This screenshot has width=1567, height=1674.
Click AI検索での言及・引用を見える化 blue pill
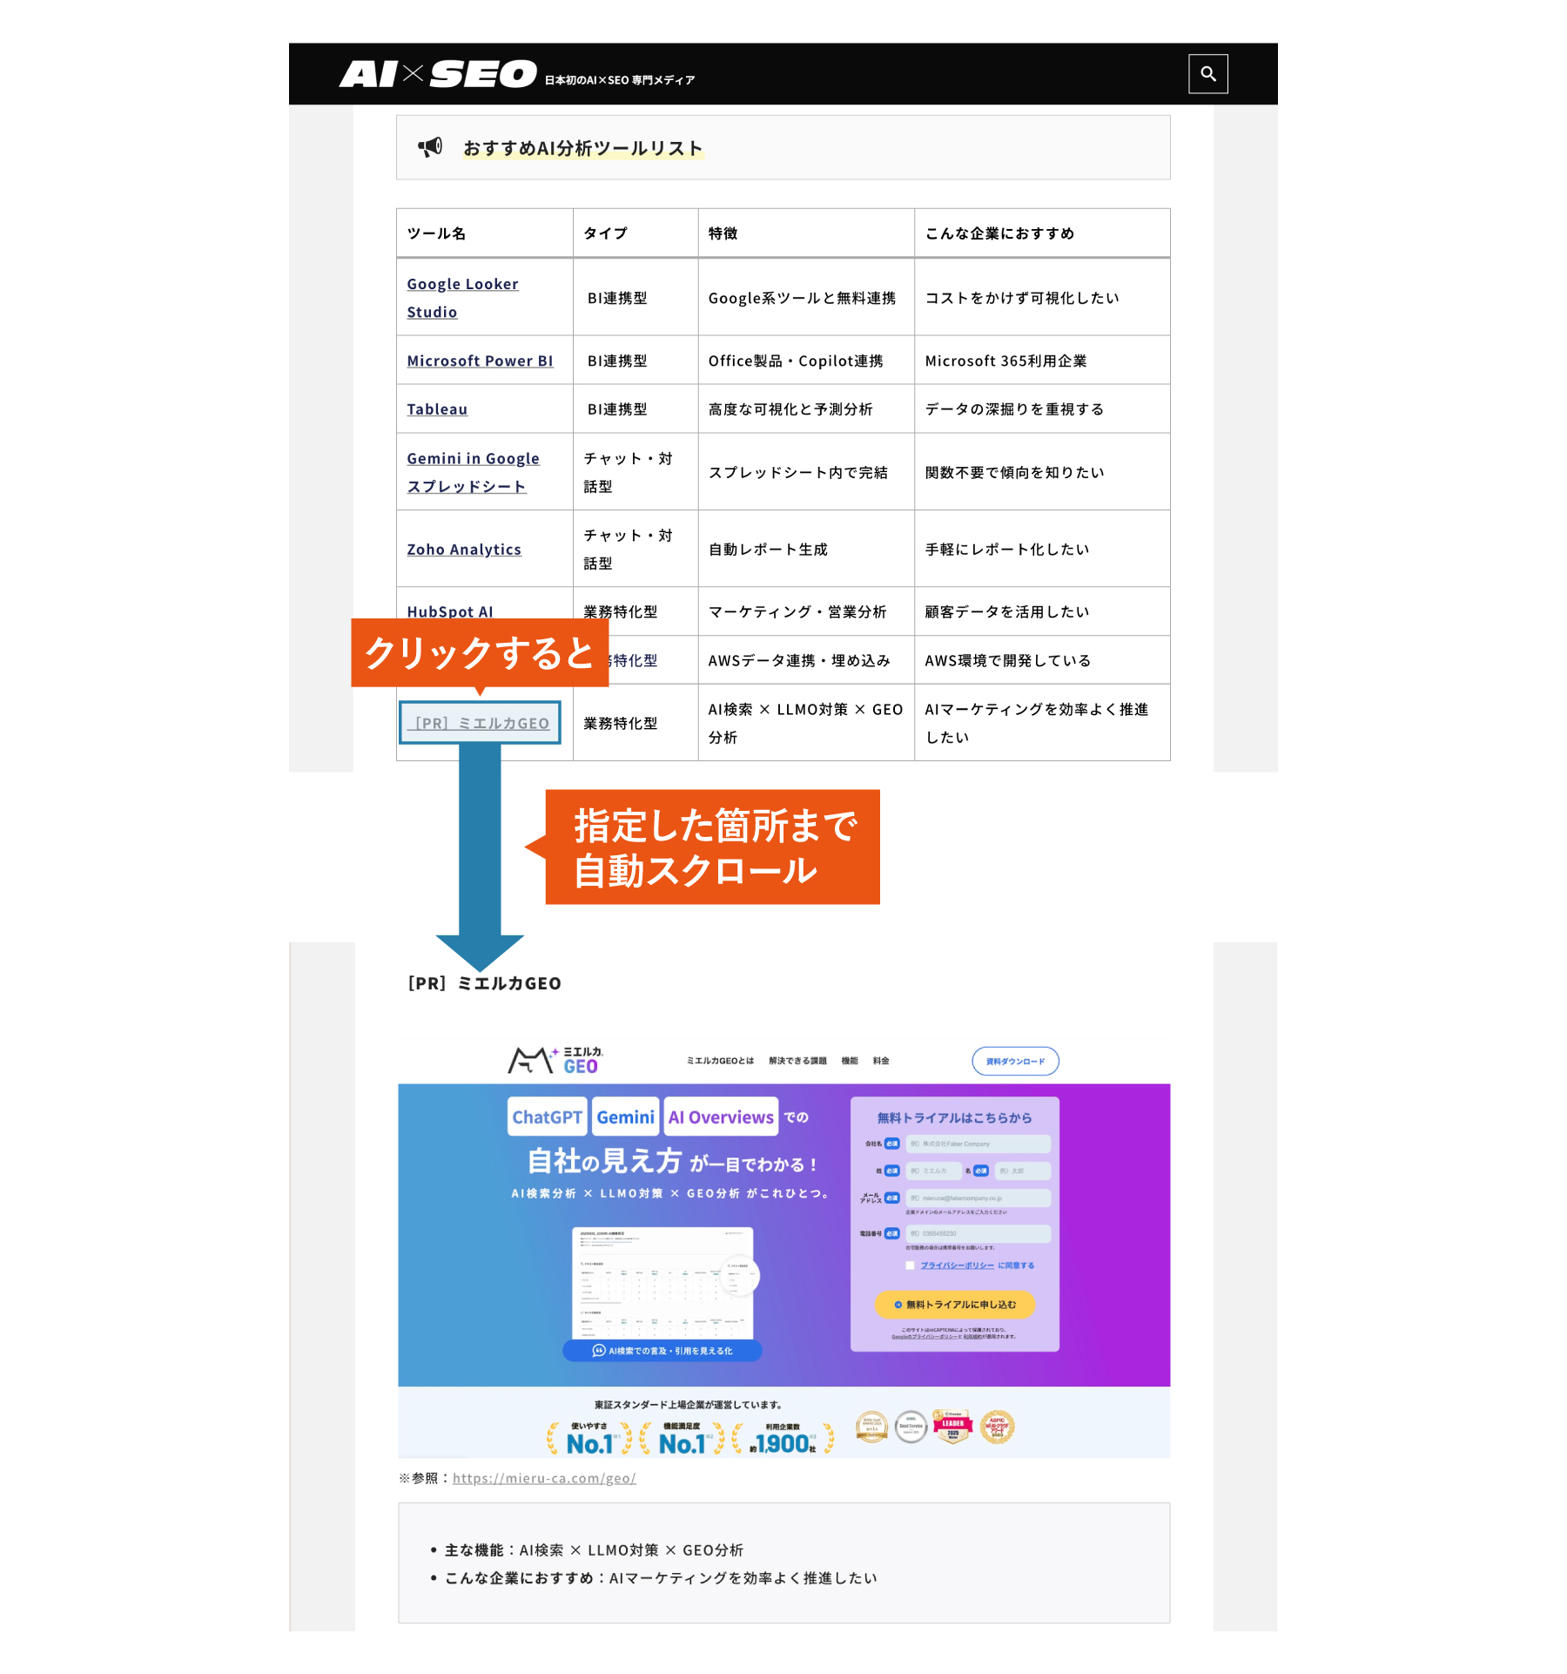[x=662, y=1351]
